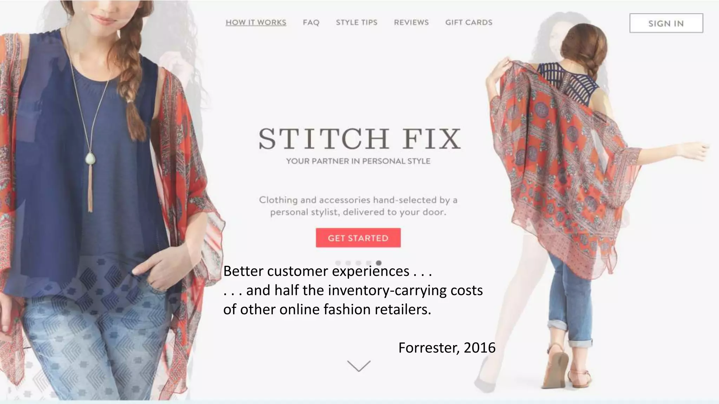Click the Better customer experiences text

(328, 271)
